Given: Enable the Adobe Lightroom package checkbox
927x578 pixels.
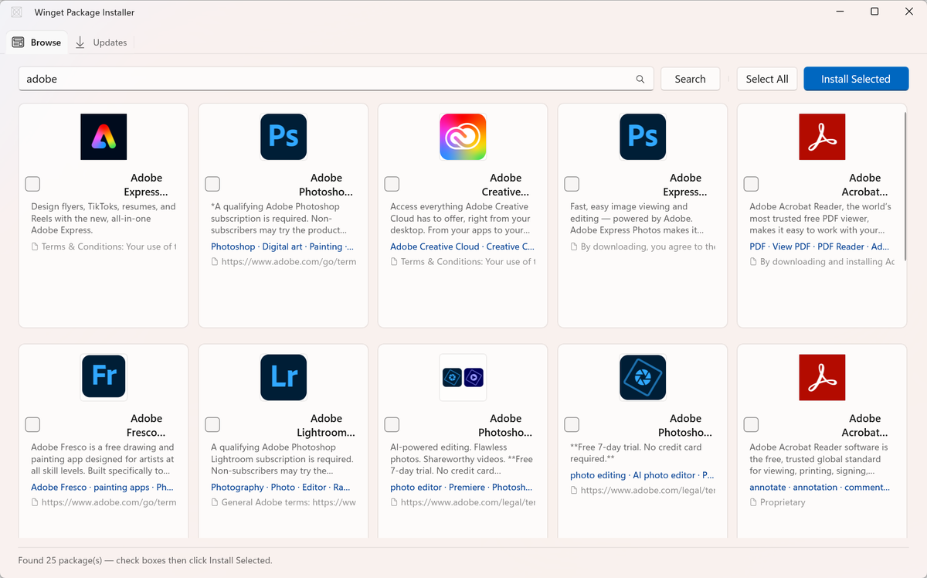Looking at the screenshot, I should click(212, 424).
